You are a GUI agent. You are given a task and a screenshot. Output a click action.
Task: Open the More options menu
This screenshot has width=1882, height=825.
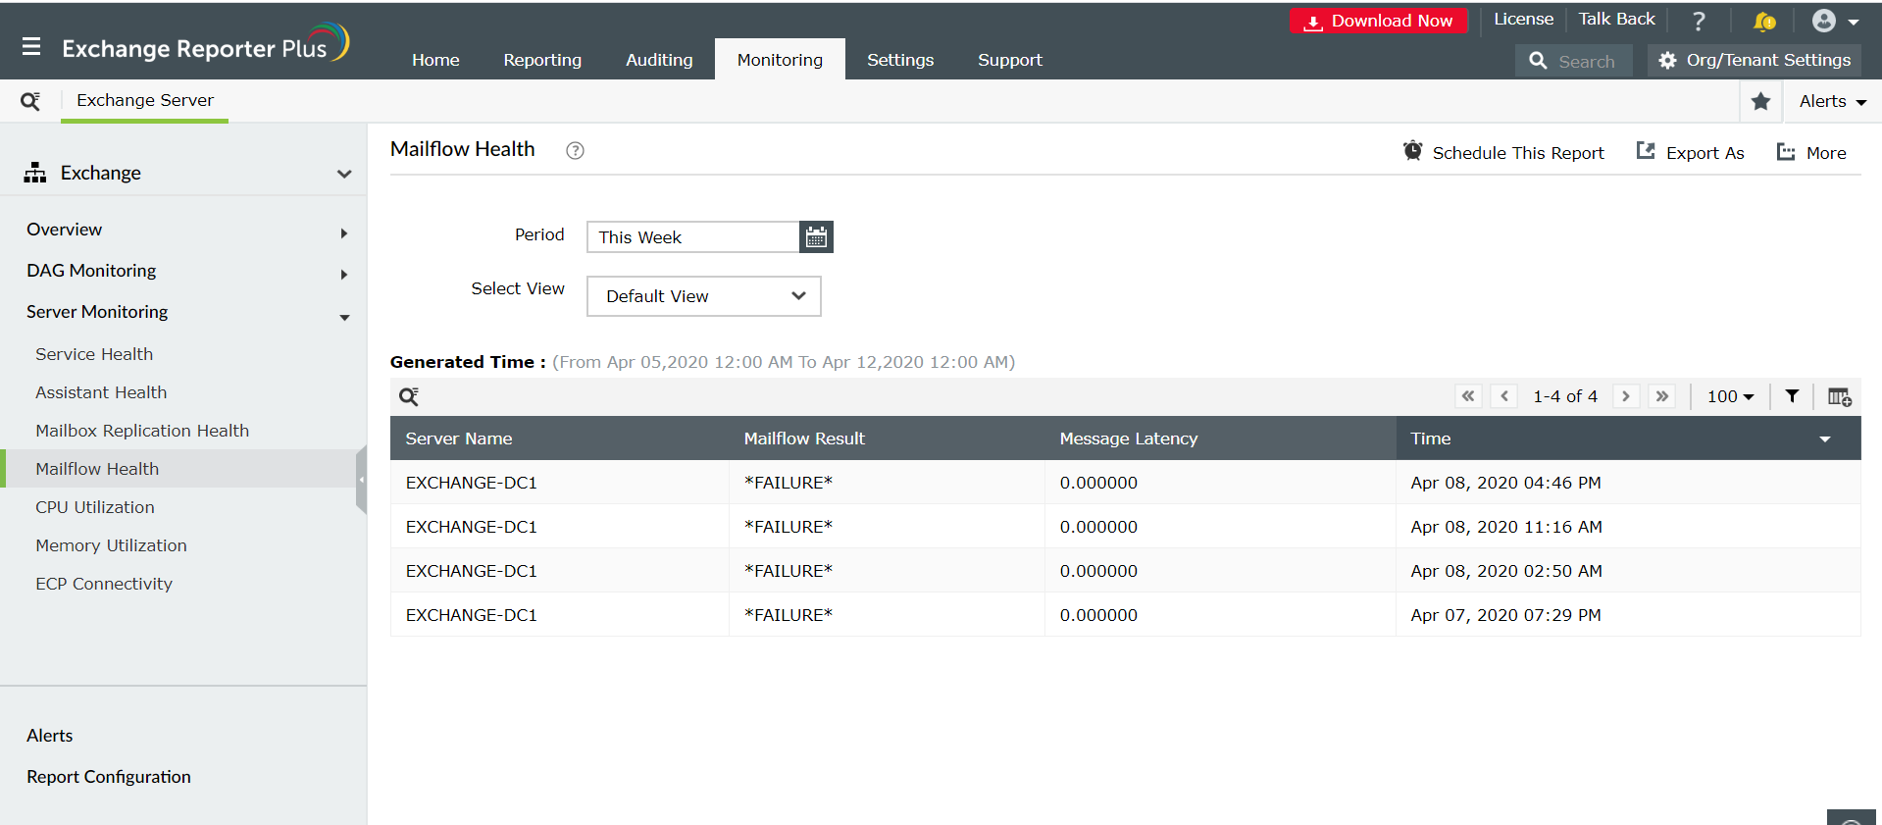1811,152
